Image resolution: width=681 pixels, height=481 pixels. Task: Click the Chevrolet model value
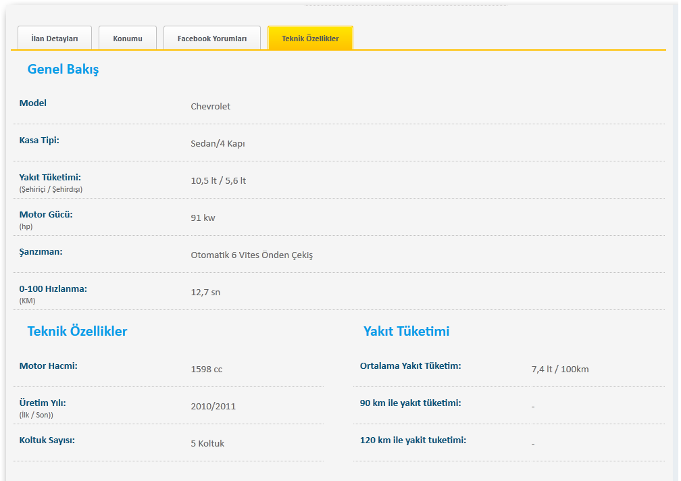click(210, 107)
